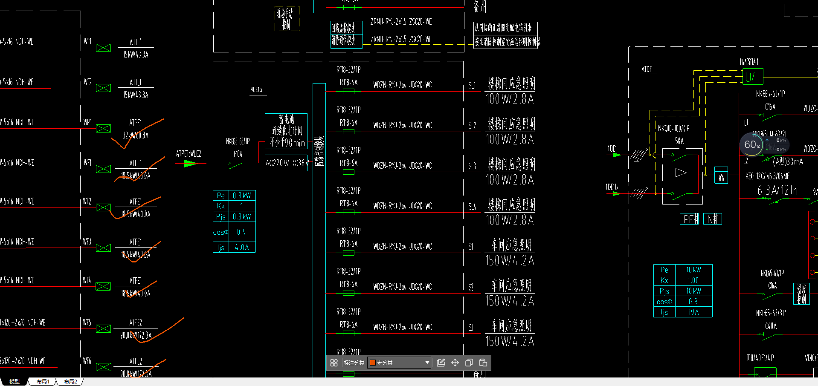Select the 6.3A/12In setting text
Image resolution: width=818 pixels, height=386 pixels.
[777, 190]
